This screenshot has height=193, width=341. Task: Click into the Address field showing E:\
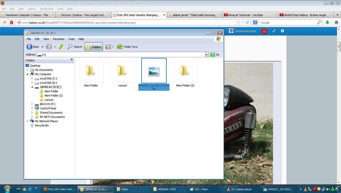121,54
